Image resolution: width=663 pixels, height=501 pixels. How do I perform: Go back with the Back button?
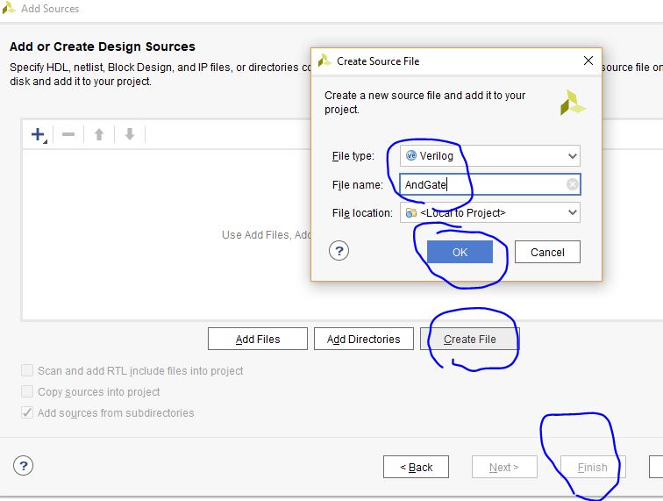416,467
